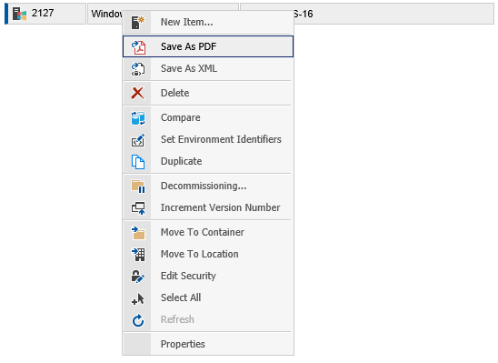
Task: Click the Move To Container folder icon
Action: pyautogui.click(x=138, y=232)
